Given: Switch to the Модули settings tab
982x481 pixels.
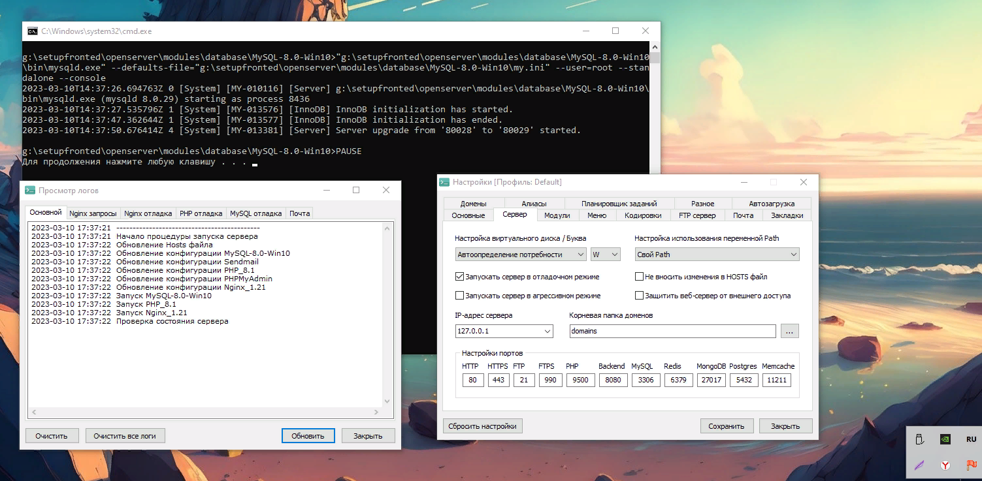Looking at the screenshot, I should coord(557,215).
